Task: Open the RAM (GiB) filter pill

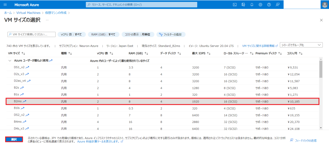Action: [104, 34]
